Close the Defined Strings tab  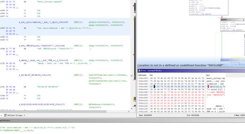tap(24, 115)
